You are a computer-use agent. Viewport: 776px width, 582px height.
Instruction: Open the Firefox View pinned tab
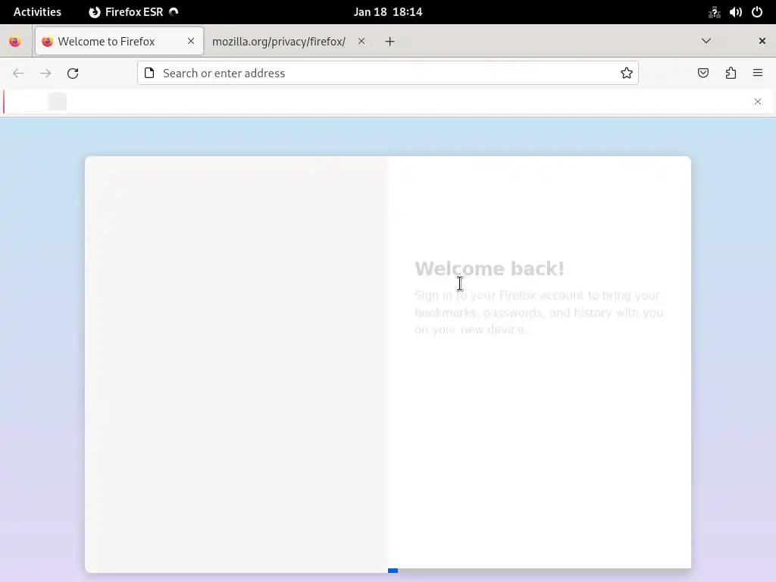[15, 42]
